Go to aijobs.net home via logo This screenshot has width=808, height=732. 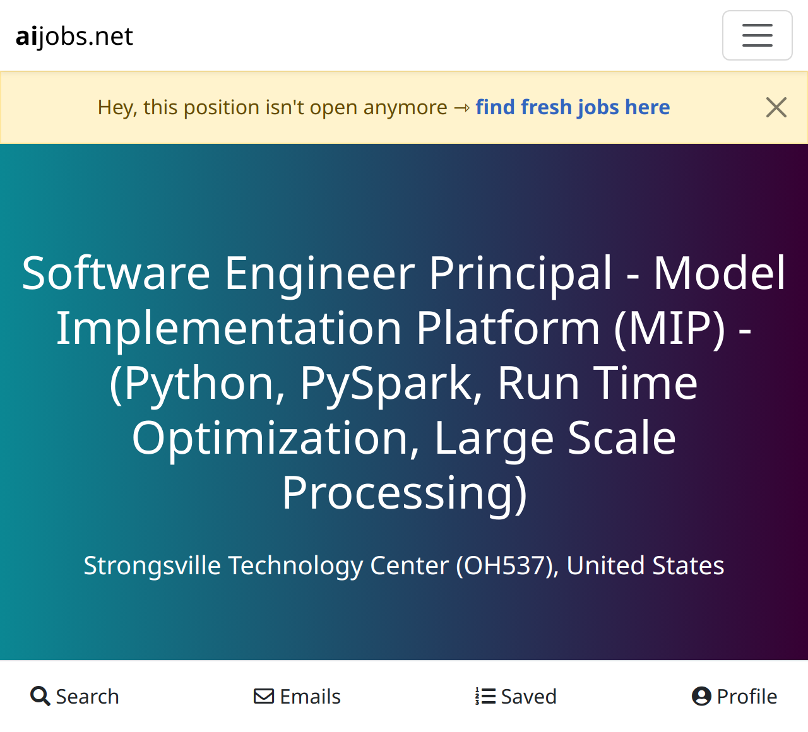pos(74,37)
